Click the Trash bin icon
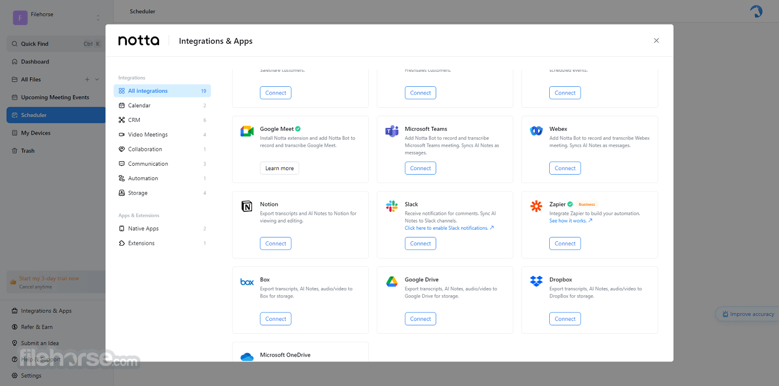Viewport: 779px width, 386px height. (x=15, y=151)
